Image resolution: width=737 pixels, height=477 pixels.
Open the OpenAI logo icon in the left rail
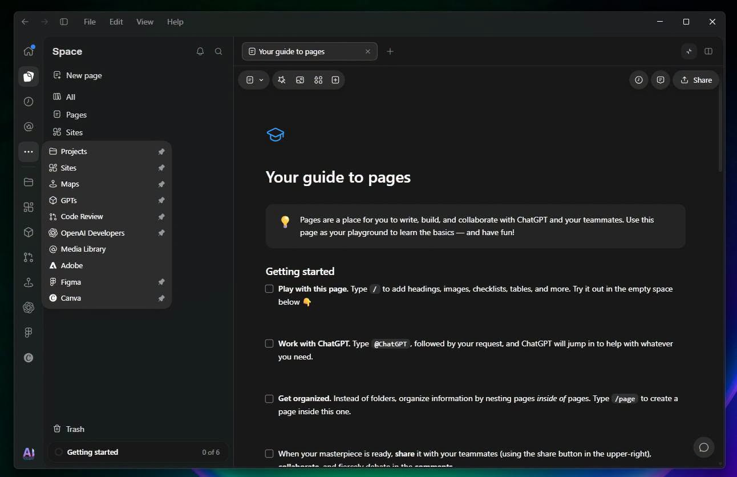tap(29, 308)
